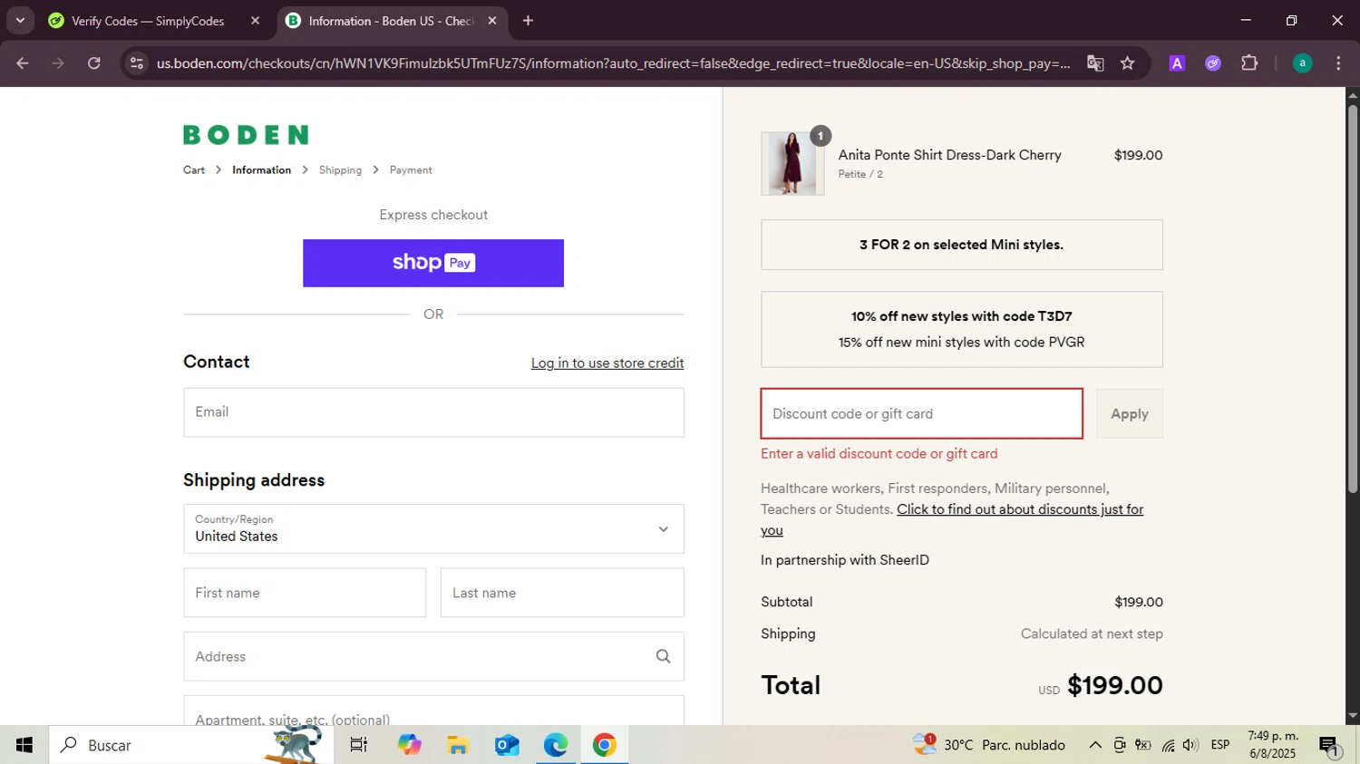Select the Information breadcrumb step

261,170
